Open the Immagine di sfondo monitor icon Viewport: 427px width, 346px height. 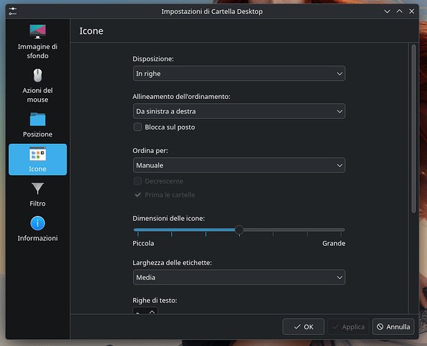pos(37,32)
